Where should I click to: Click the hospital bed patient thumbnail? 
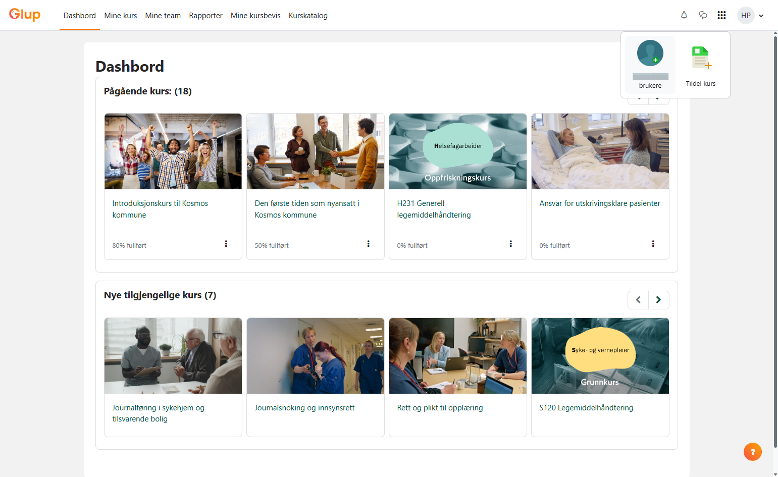600,151
